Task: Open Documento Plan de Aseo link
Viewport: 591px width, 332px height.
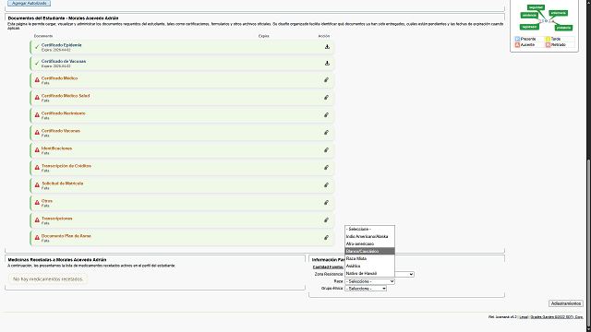Action: pyautogui.click(x=66, y=236)
